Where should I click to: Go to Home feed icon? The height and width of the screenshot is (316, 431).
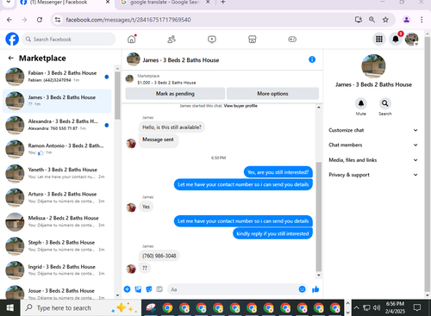(x=132, y=39)
